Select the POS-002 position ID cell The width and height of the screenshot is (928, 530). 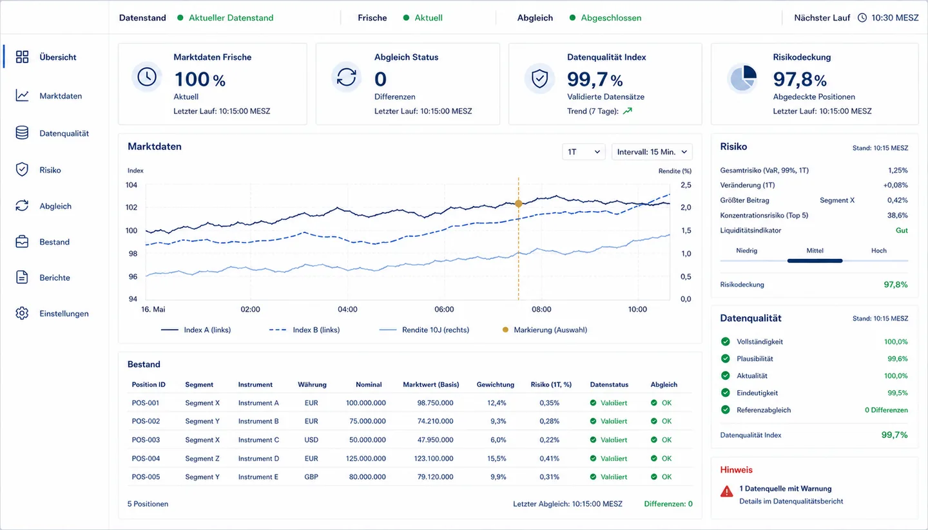(x=146, y=421)
